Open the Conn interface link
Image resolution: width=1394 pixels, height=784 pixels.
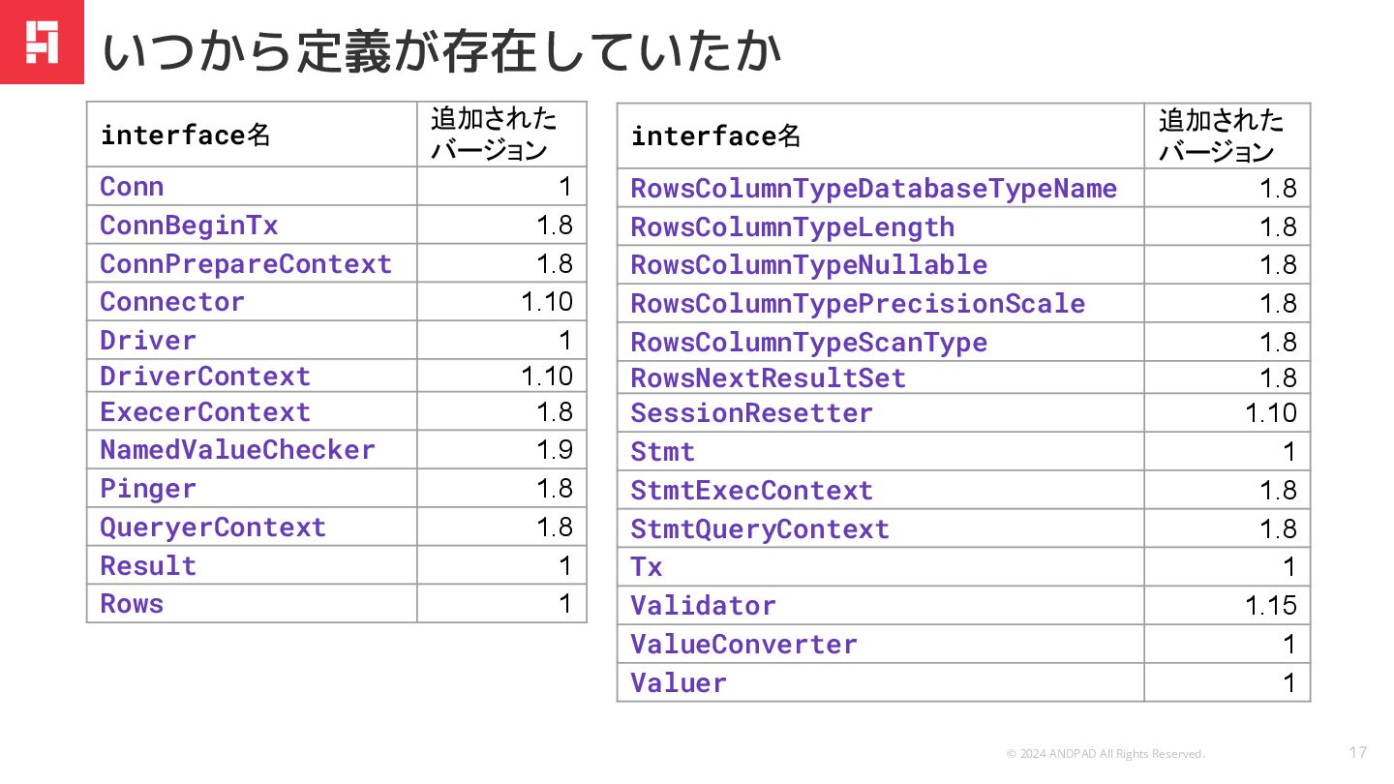click(x=132, y=187)
